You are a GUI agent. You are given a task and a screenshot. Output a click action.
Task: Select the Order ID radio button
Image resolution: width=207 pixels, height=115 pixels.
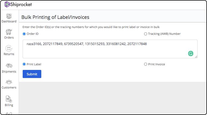tap(24, 34)
